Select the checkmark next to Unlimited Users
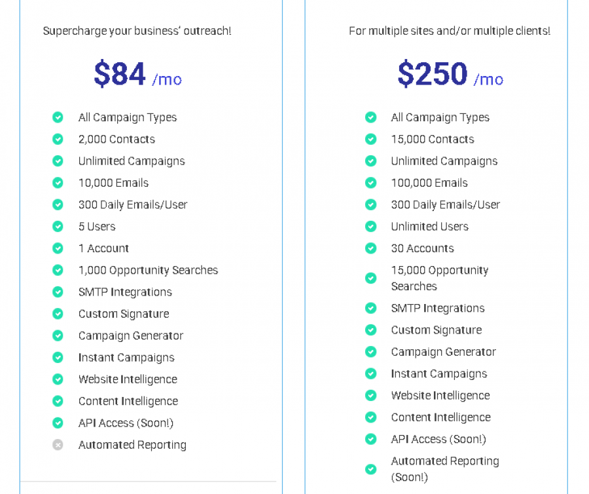The image size is (589, 494). (370, 226)
